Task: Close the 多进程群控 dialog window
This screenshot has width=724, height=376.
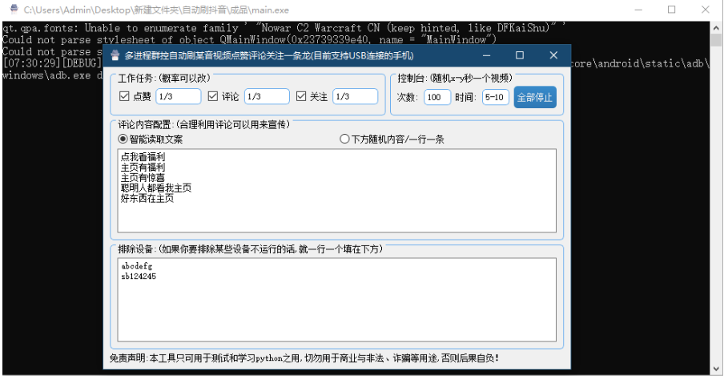Action: click(553, 55)
